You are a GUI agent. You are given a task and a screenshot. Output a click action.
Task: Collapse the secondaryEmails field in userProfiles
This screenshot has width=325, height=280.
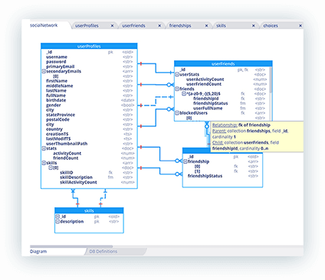tap(44, 71)
